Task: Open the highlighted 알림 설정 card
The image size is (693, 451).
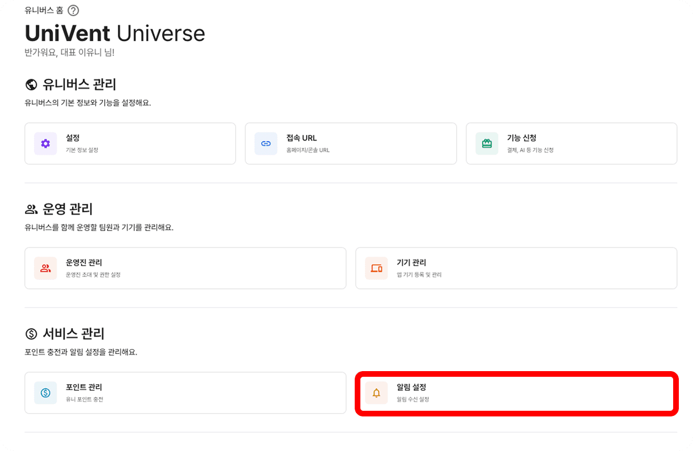Action: [516, 393]
